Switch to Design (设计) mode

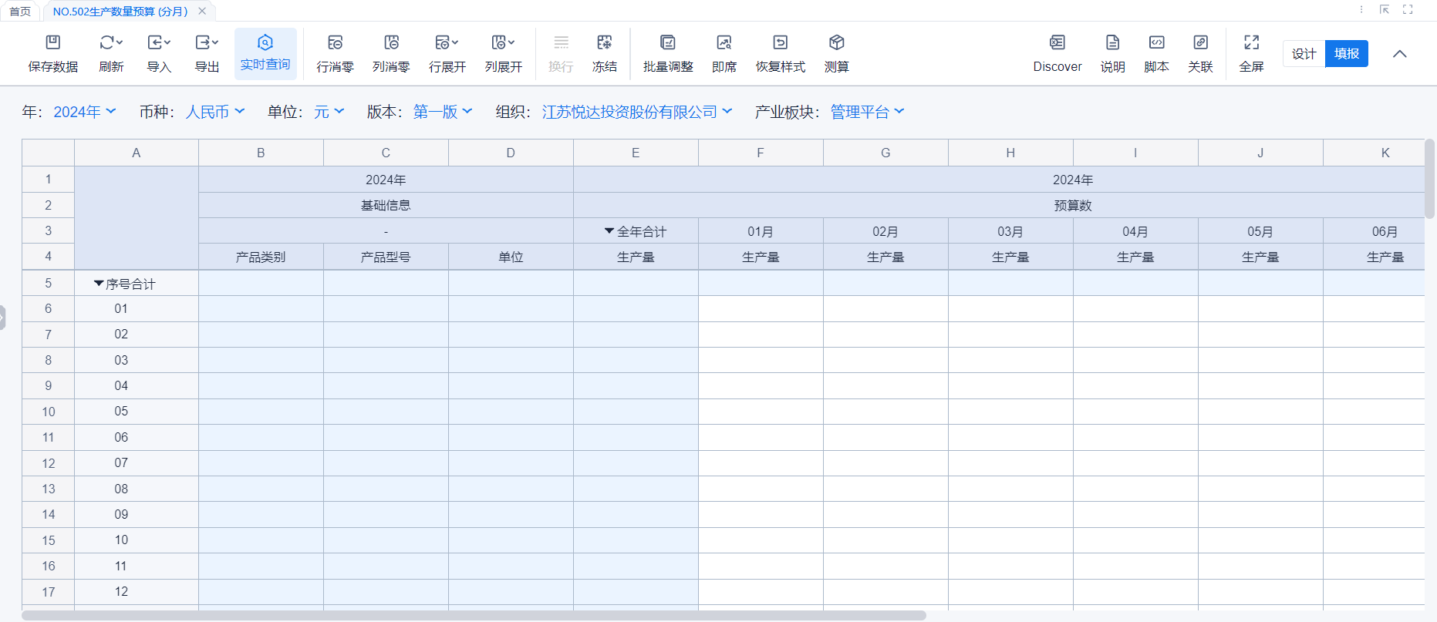tap(1304, 54)
